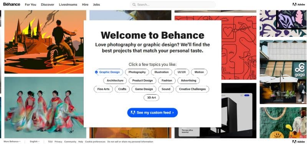Image resolution: width=307 pixels, height=144 pixels.
Task: Open the Hire page
Action: point(85,5)
